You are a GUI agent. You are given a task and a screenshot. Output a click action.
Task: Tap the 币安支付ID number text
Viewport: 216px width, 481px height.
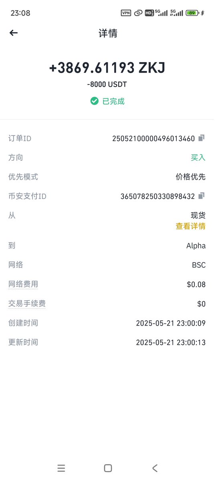coord(157,196)
